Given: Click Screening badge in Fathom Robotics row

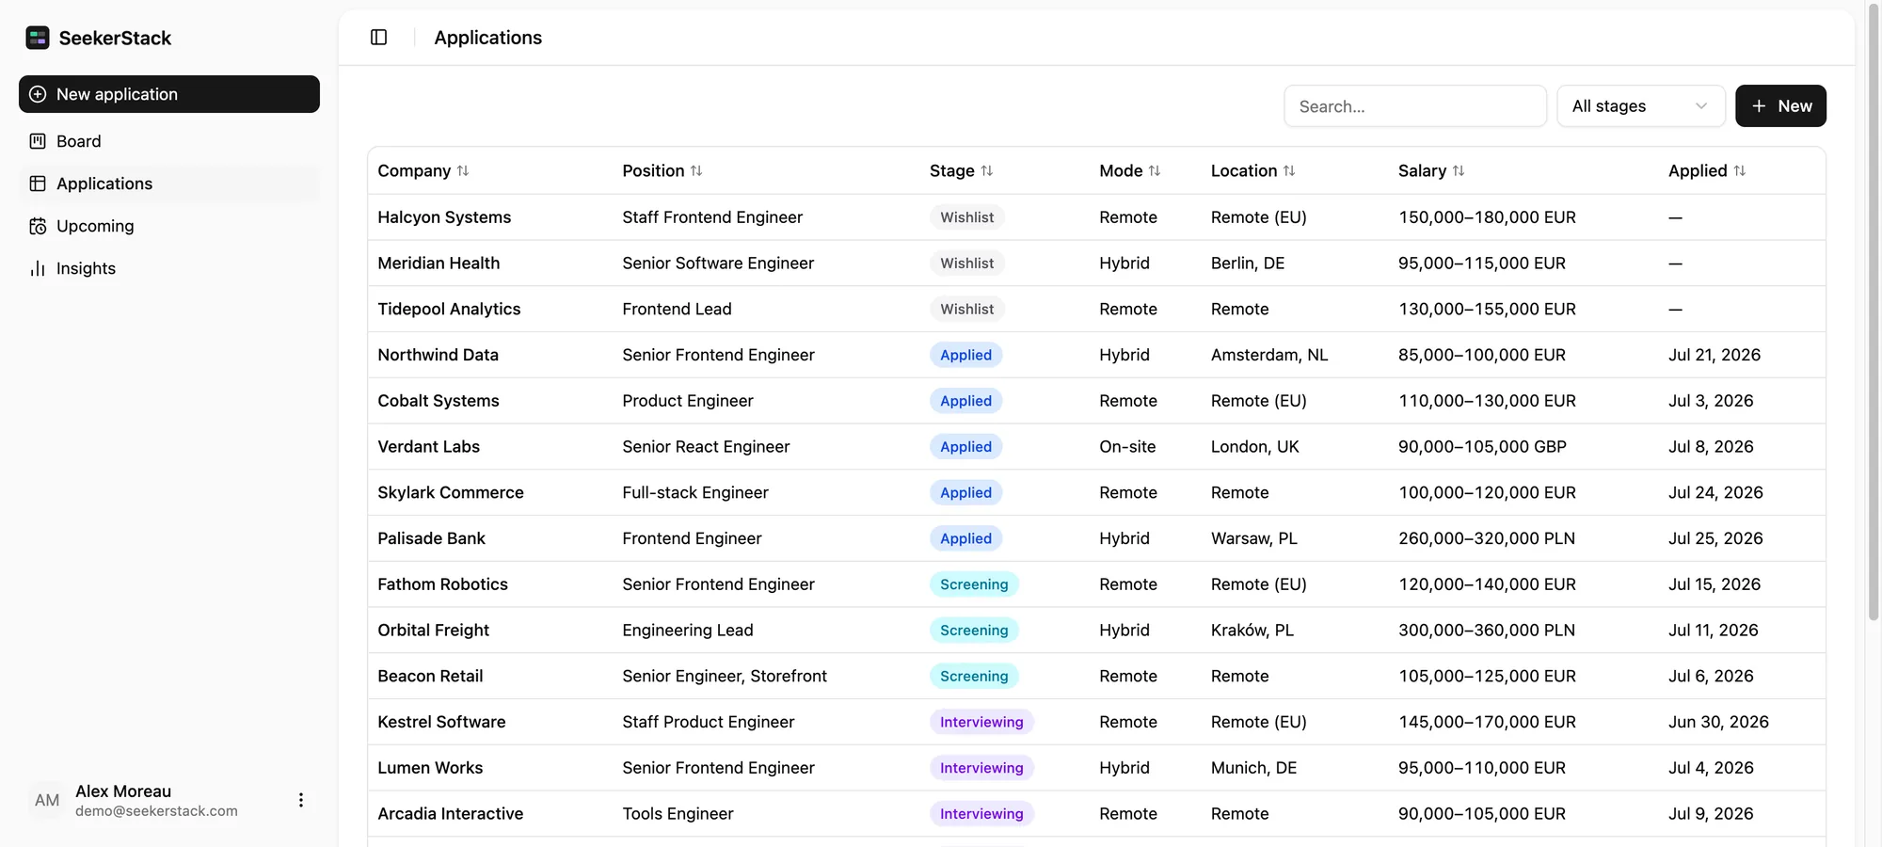Looking at the screenshot, I should coord(974,584).
